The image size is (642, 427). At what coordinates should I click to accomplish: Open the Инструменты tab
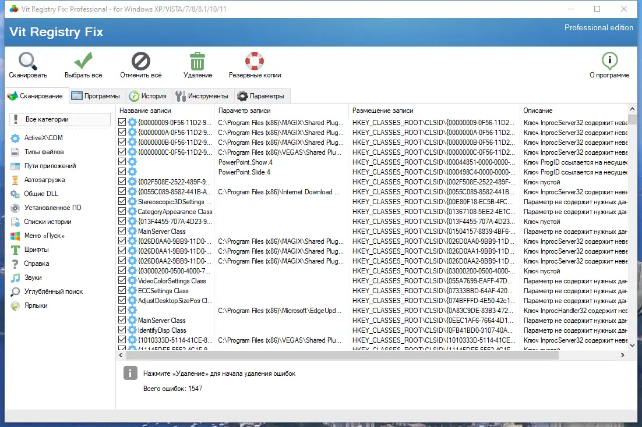[x=203, y=96]
